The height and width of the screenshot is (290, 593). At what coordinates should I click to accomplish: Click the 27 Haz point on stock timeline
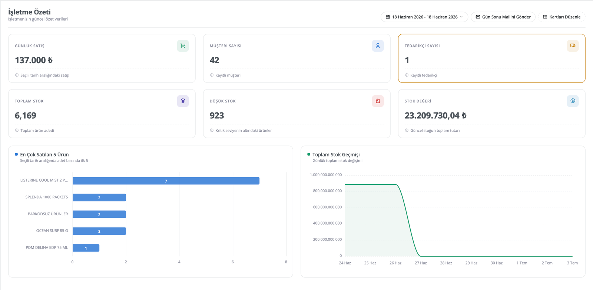[421, 256]
